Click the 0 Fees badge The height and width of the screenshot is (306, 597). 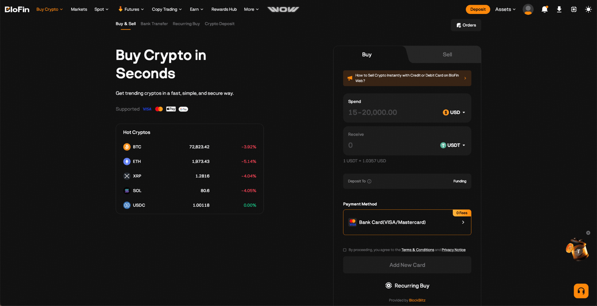[x=462, y=213]
